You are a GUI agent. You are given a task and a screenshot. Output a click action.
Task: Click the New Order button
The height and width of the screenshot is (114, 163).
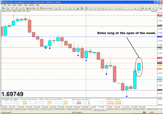click(x=31, y=8)
